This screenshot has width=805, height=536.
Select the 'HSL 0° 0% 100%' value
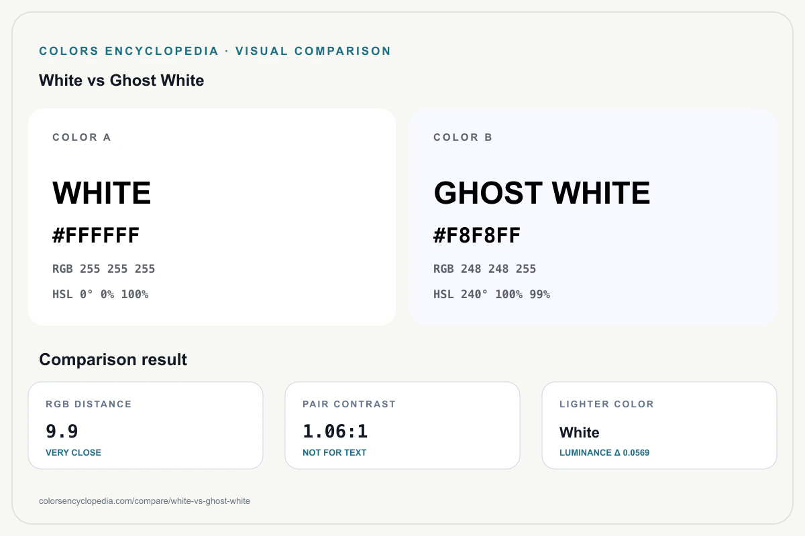[x=101, y=294]
